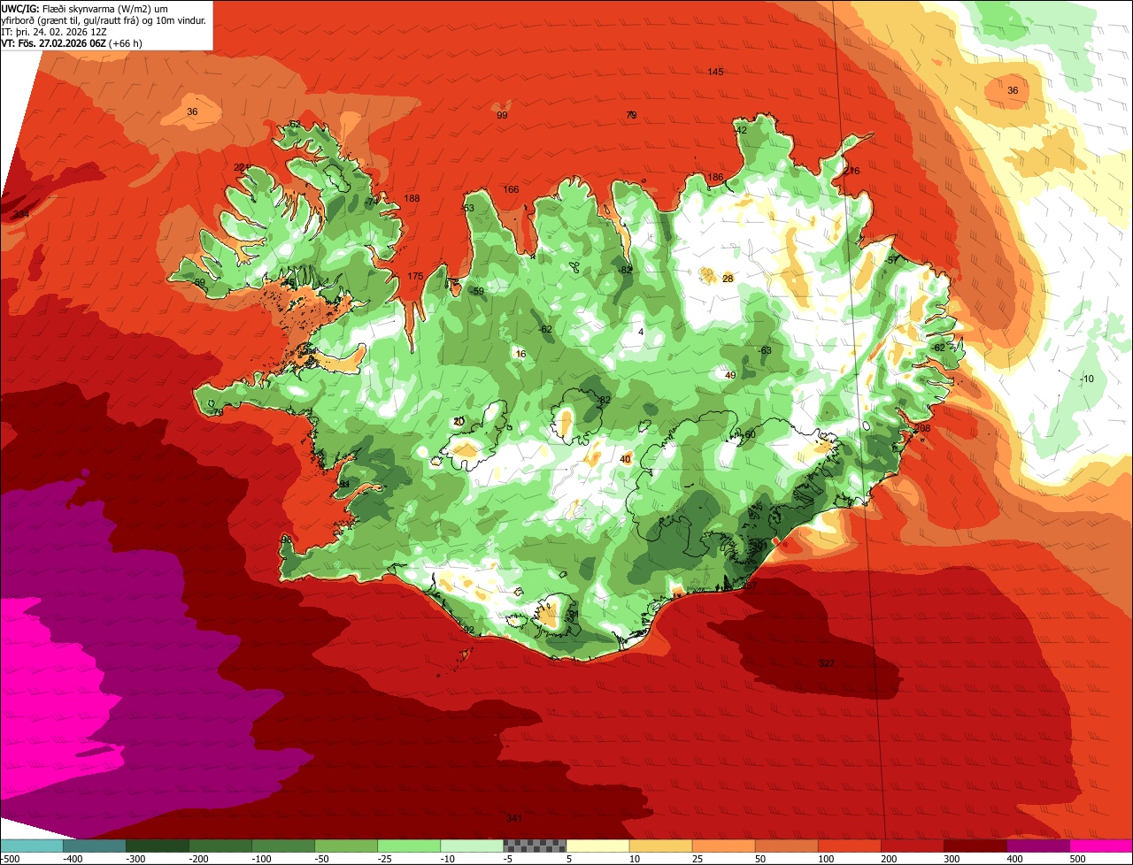Screen dimensions: 1133x865
Task: Click the red-orange legend swatch for 100 to 200
Action: coord(849,846)
